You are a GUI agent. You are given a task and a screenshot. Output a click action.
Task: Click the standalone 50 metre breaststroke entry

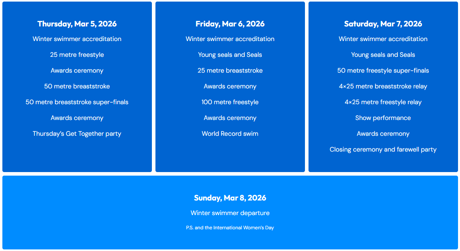(77, 86)
